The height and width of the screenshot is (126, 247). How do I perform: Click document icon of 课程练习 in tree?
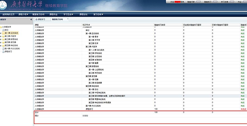click(x=3, y=52)
